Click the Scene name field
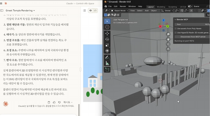The image size is (210, 116). click(x=199, y=6)
